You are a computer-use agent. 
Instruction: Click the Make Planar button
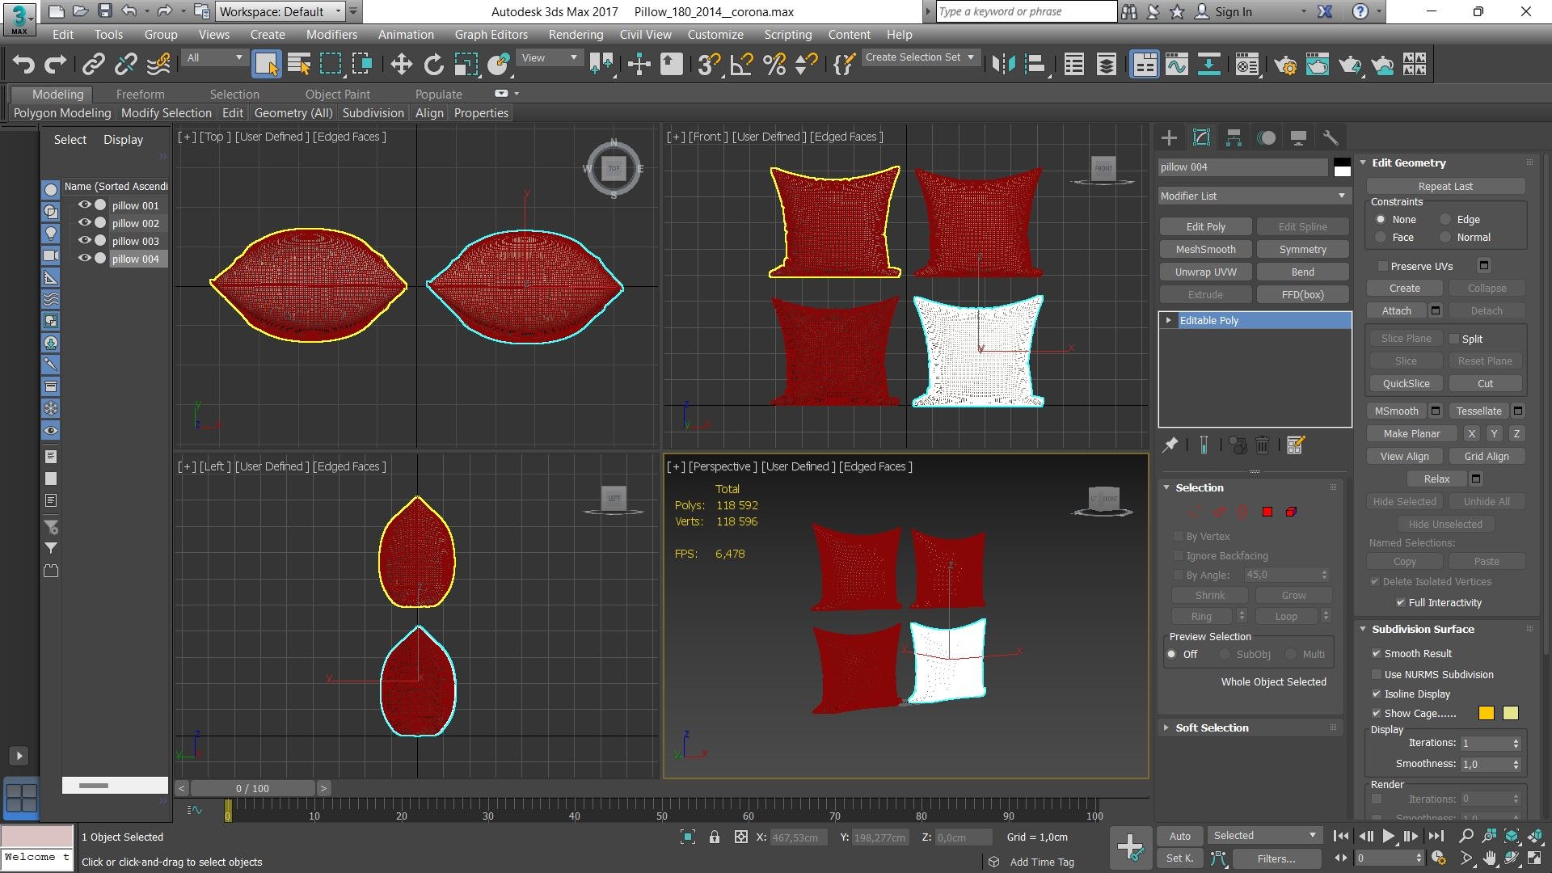click(1411, 433)
